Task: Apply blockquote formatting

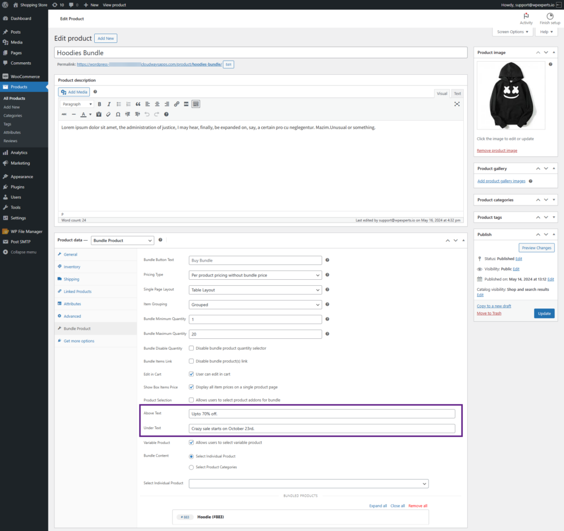Action: [138, 104]
